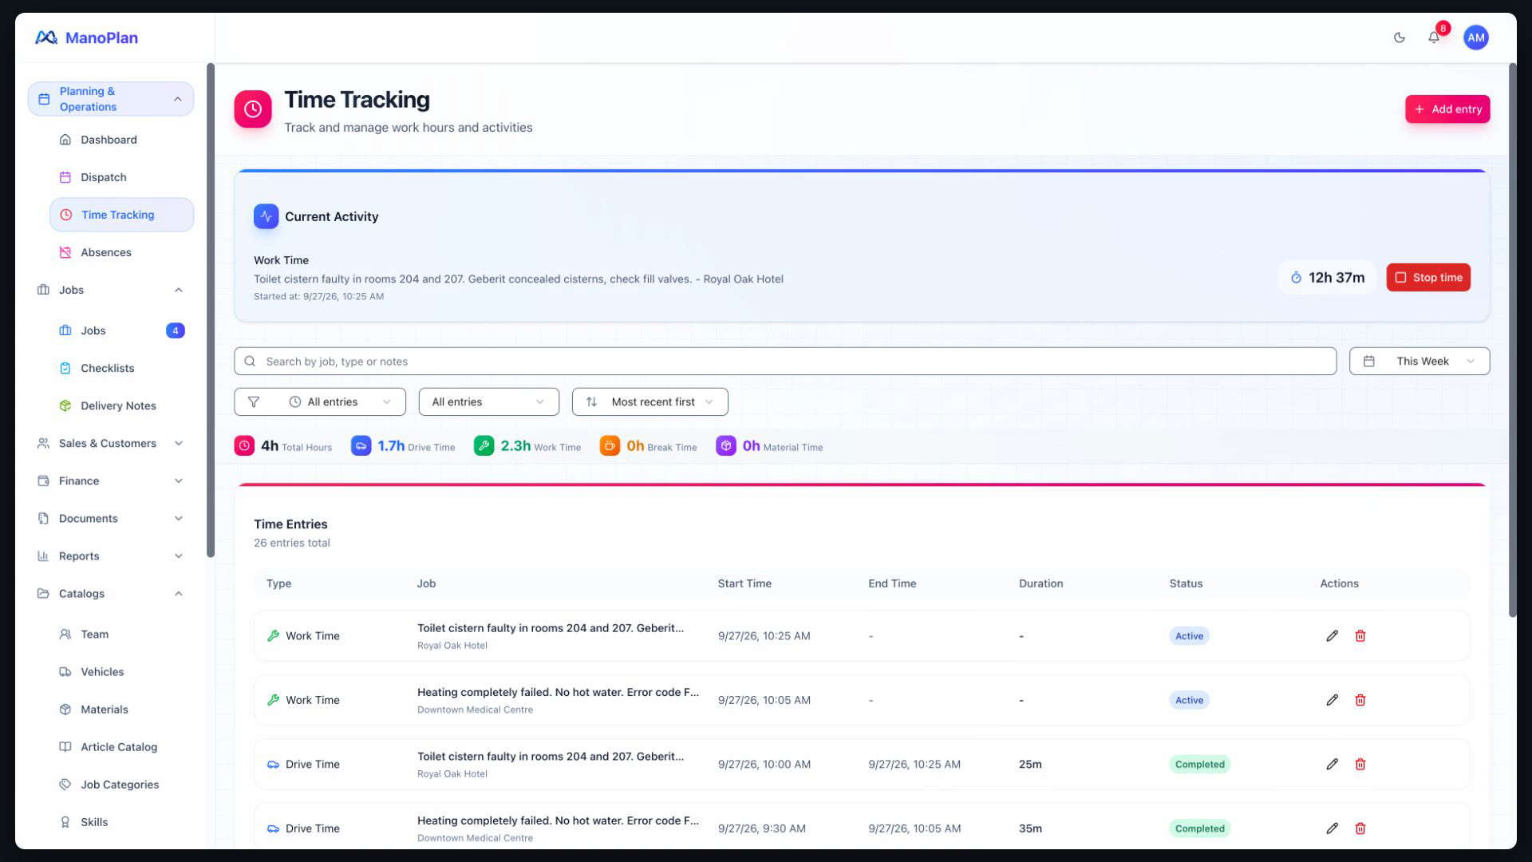This screenshot has height=862, width=1532.
Task: Open Dashboard in sidebar
Action: 121,140
